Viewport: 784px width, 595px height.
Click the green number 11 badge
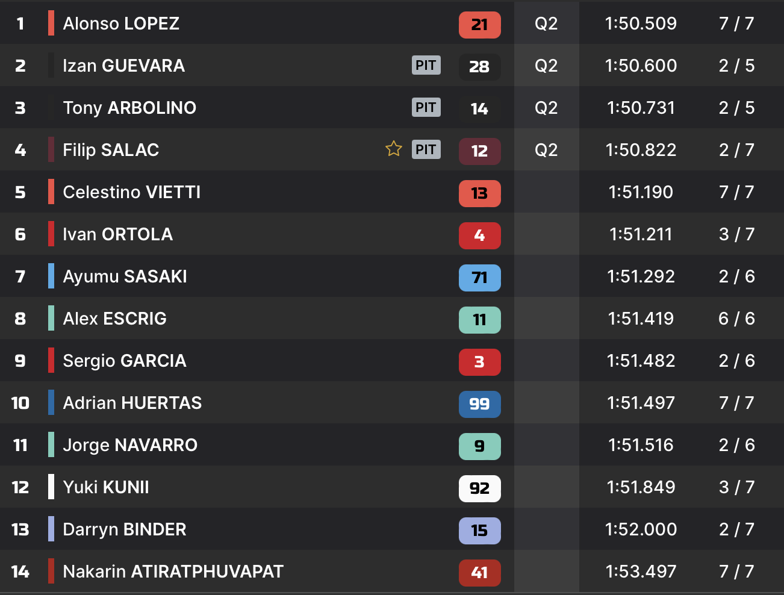(479, 320)
